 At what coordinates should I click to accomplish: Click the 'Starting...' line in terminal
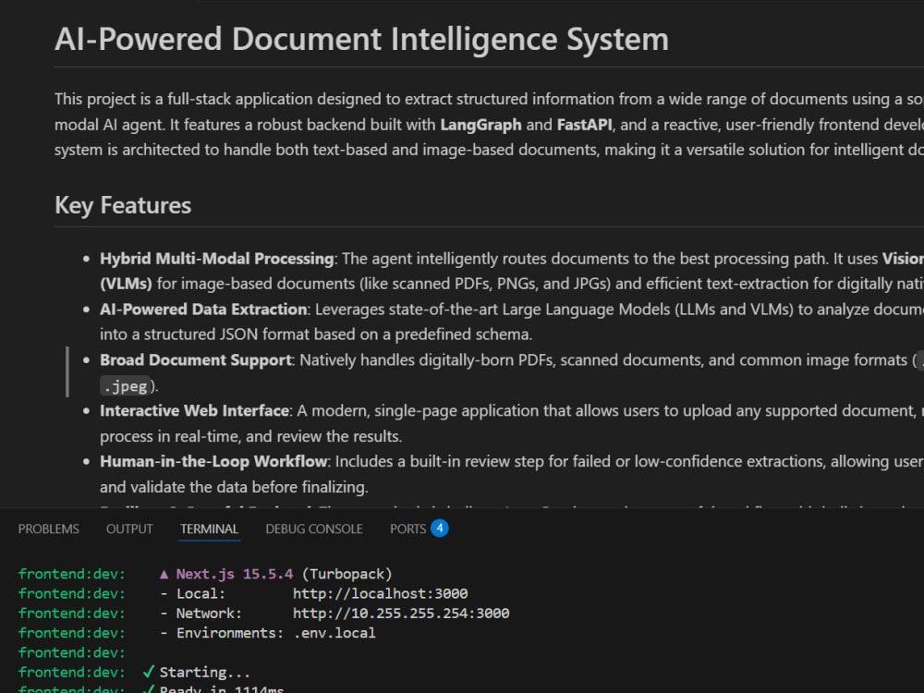(x=204, y=673)
